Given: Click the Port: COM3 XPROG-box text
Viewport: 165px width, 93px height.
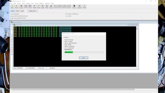Looking at the screenshot, I should click(x=72, y=14).
